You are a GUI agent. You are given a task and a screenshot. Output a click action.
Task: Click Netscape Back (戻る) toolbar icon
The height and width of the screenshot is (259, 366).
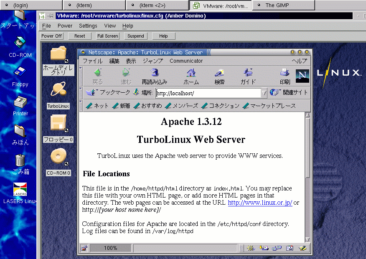(x=98, y=73)
